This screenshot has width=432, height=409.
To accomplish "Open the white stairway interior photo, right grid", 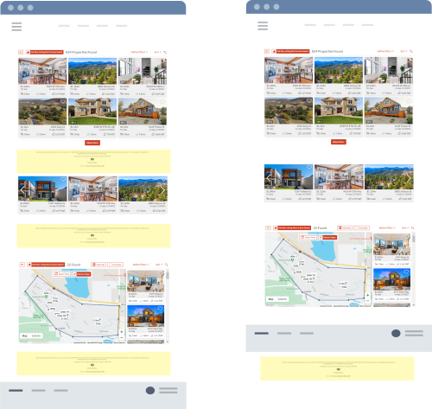I will pyautogui.click(x=389, y=70).
